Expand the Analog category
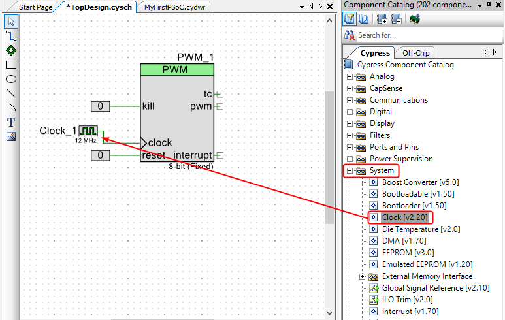This screenshot has width=505, height=320. [350, 76]
